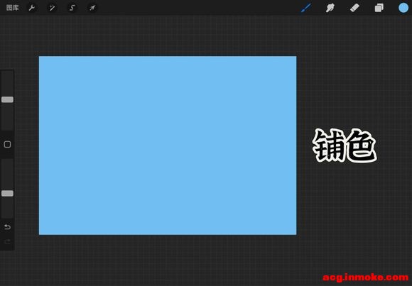Tap the square Modify button in sidebar
Viewport: 412px width, 286px height.
coord(7,144)
